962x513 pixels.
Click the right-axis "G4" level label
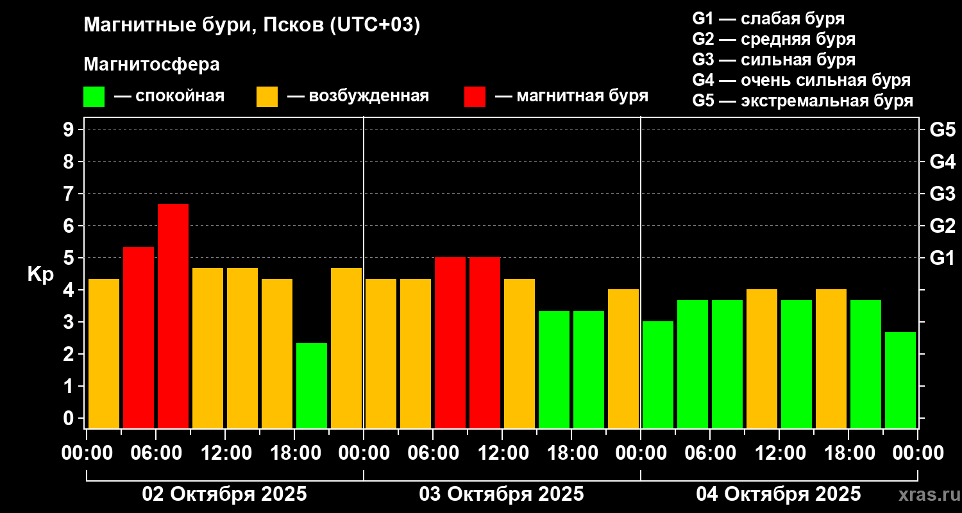(x=942, y=162)
